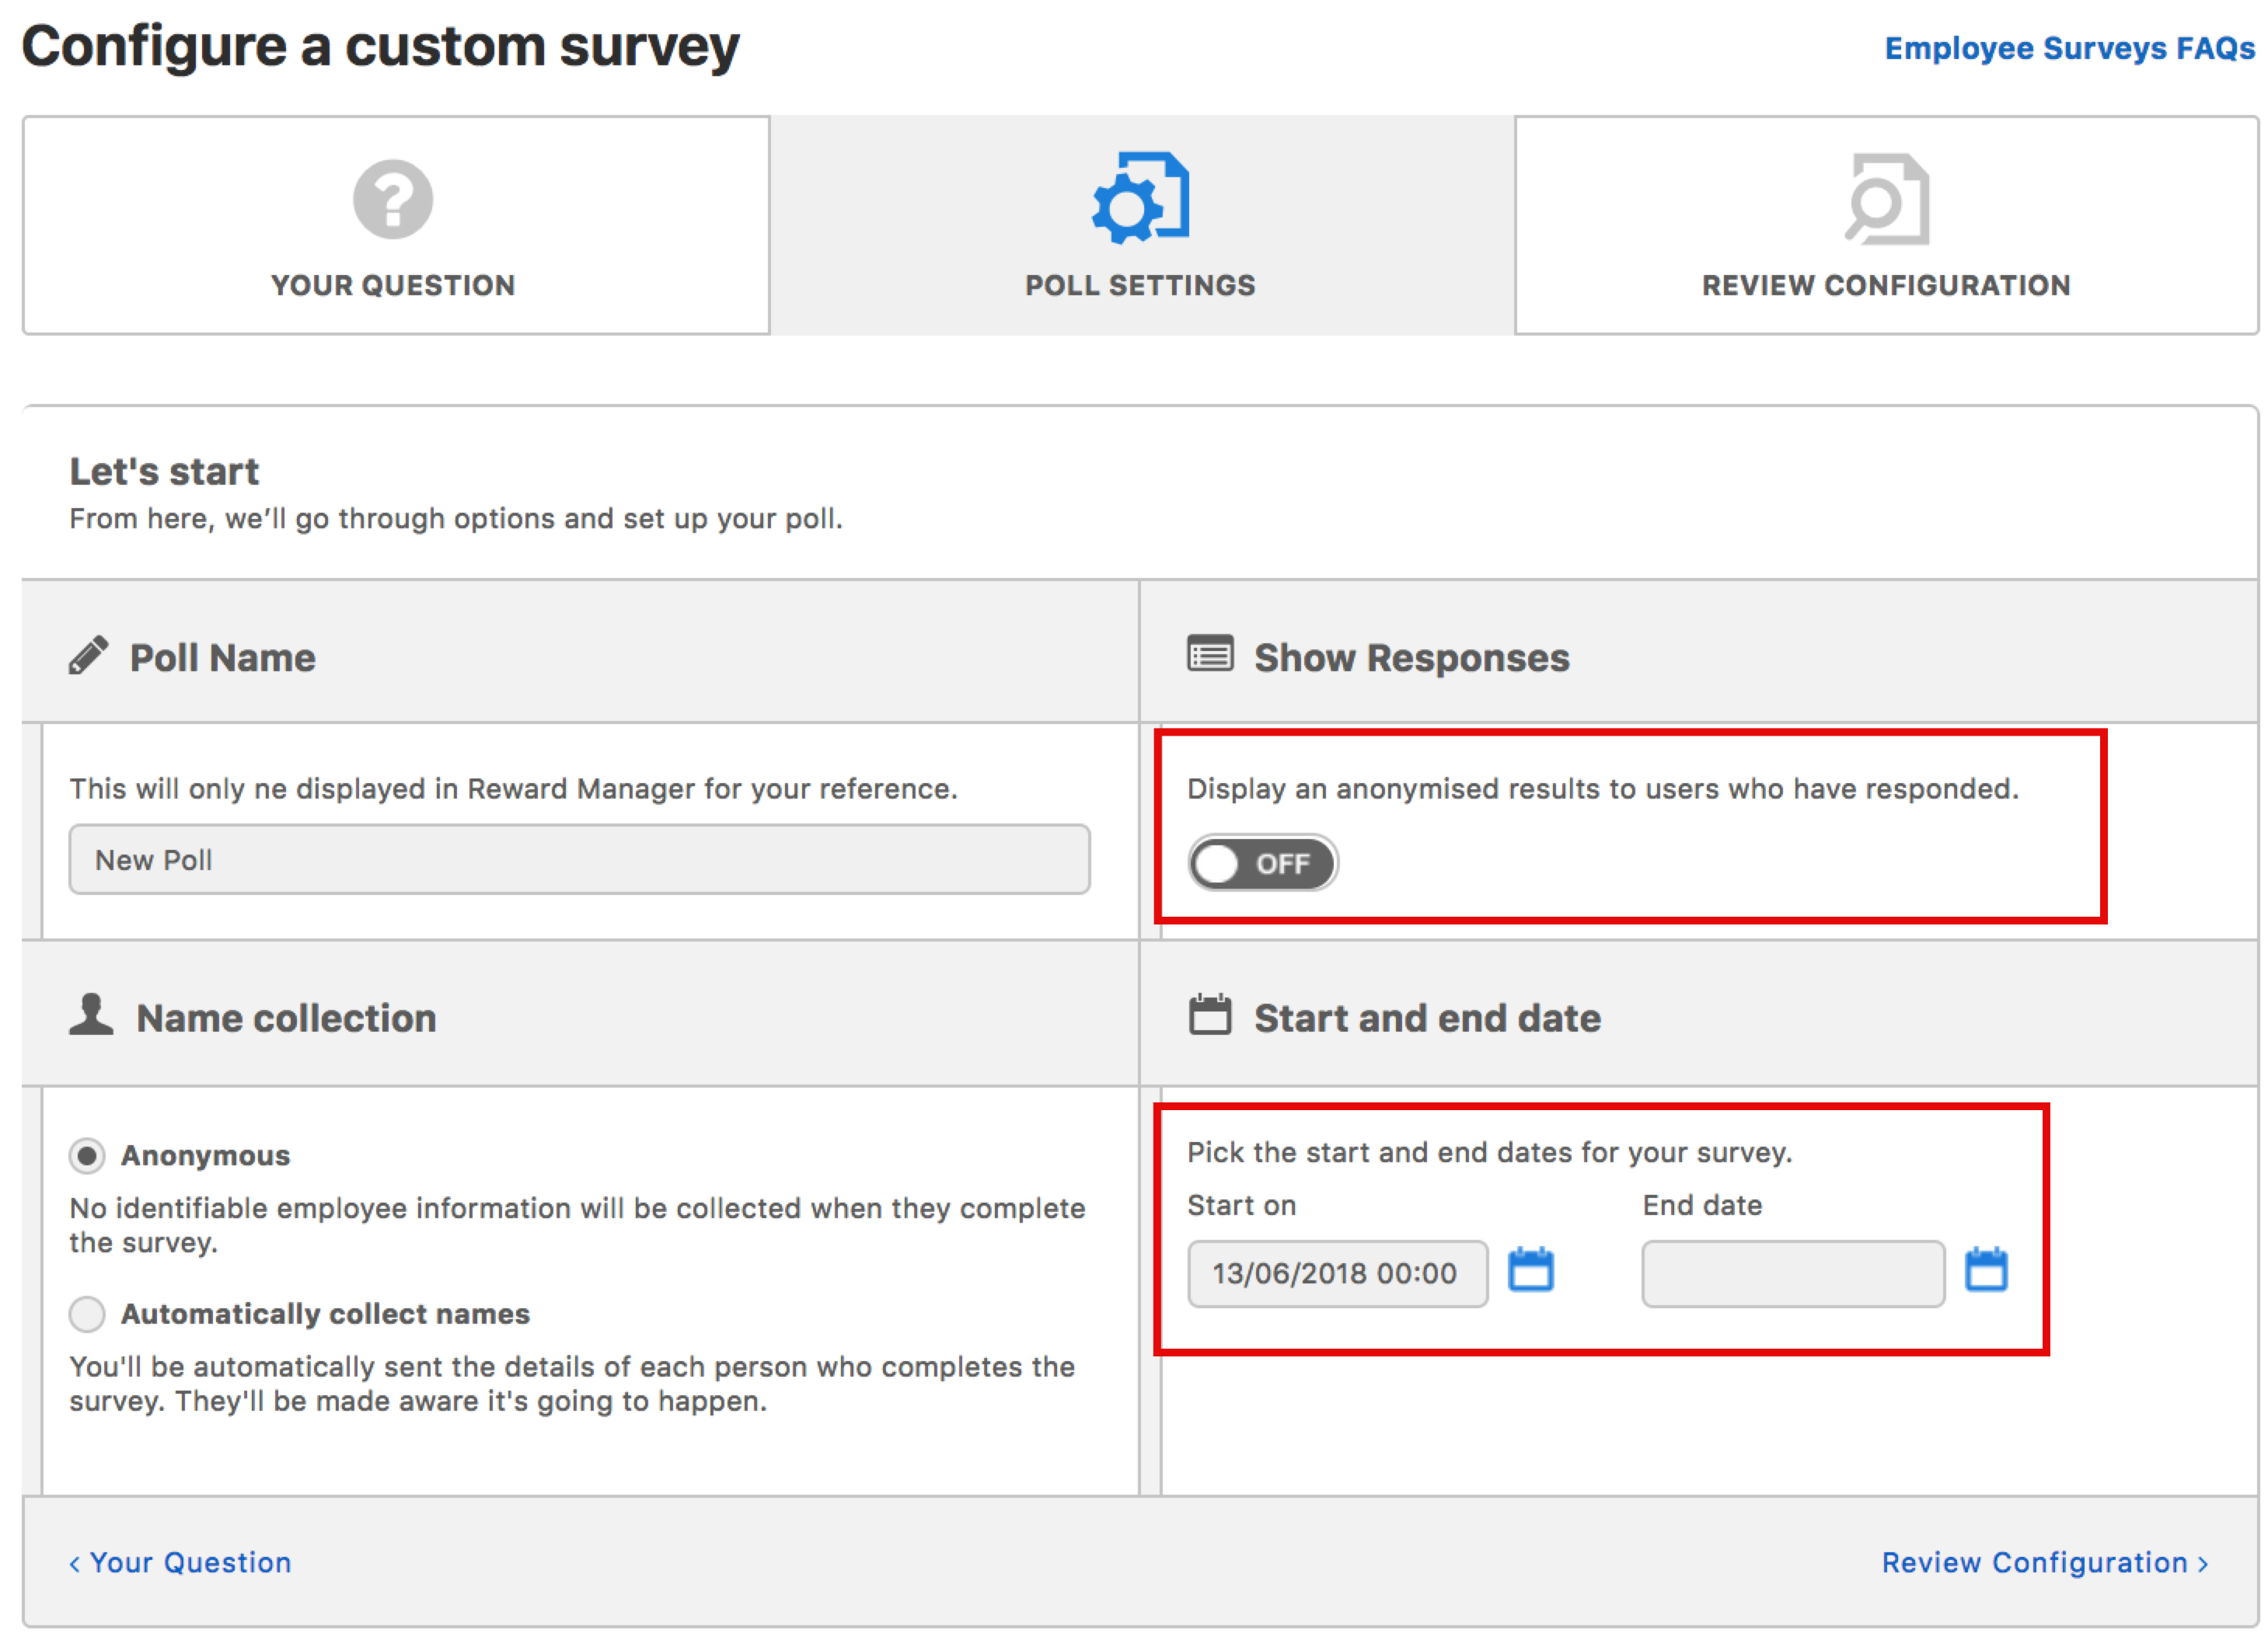Open the Employee Surveys FAQs link
Viewport: 2268px width, 1633px height.
(x=2069, y=48)
